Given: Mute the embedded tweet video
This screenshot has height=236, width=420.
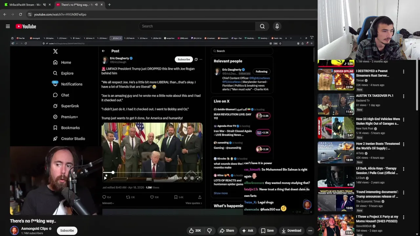Looking at the screenshot, I should tap(185, 178).
